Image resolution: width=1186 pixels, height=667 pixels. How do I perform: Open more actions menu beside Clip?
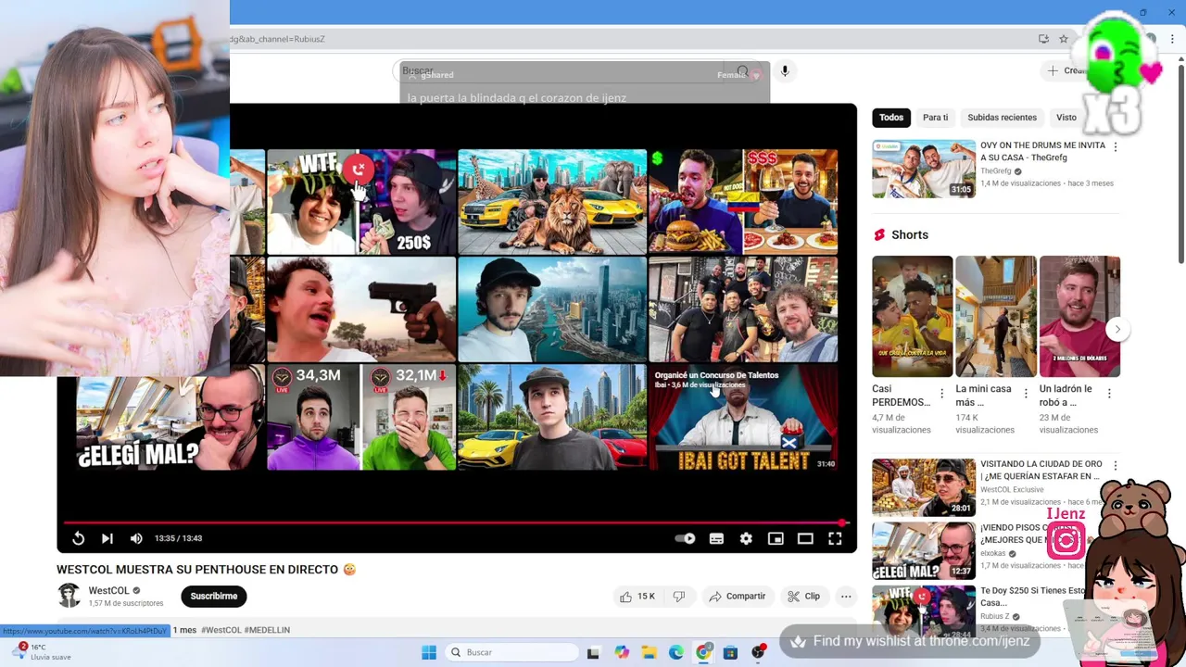pos(846,597)
